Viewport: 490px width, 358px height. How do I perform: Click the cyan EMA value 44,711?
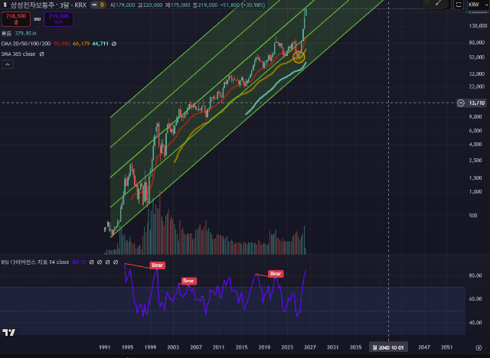(100, 44)
